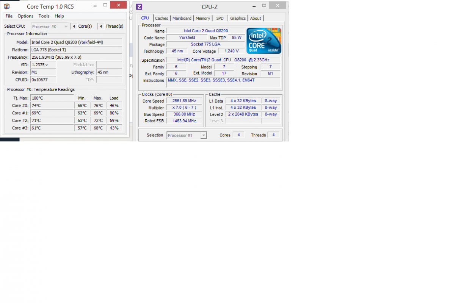Click the Model field in Core Temp
Screen dimensions: 455x303
(76, 42)
